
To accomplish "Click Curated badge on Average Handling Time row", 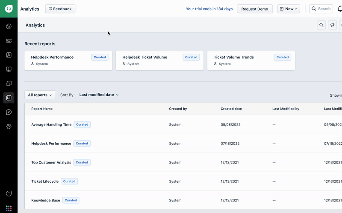I will [82, 124].
